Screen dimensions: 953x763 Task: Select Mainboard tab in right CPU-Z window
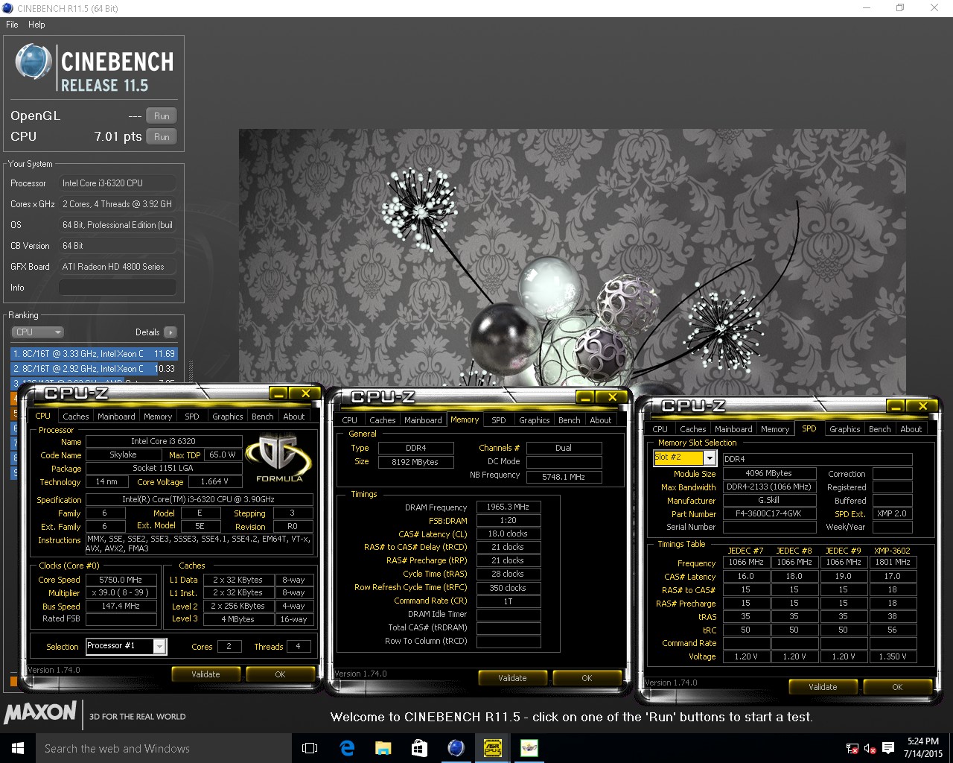[733, 429]
